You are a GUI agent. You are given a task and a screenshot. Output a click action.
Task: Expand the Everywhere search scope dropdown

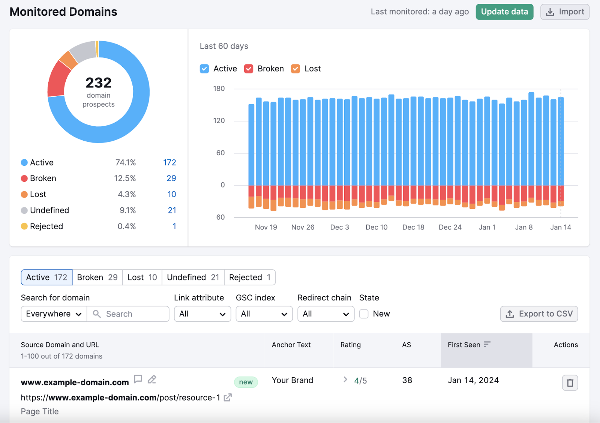[x=53, y=314]
